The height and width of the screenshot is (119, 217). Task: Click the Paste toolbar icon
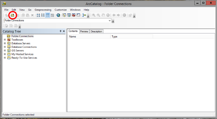click(28, 15)
